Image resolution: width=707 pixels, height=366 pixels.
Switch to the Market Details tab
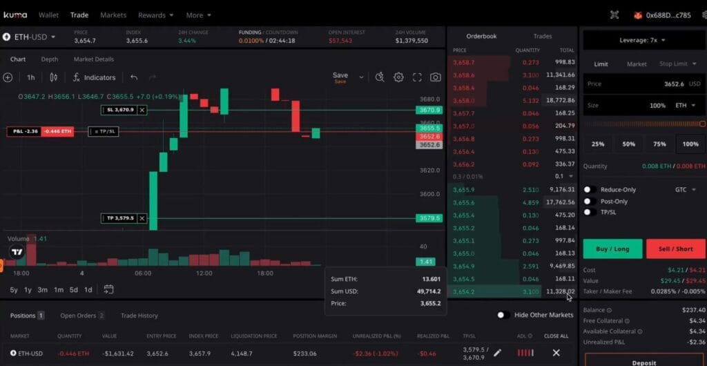pyautogui.click(x=94, y=59)
